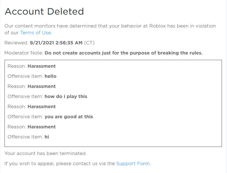The image size is (227, 173).
Task: Open the Support Form link
Action: click(133, 163)
